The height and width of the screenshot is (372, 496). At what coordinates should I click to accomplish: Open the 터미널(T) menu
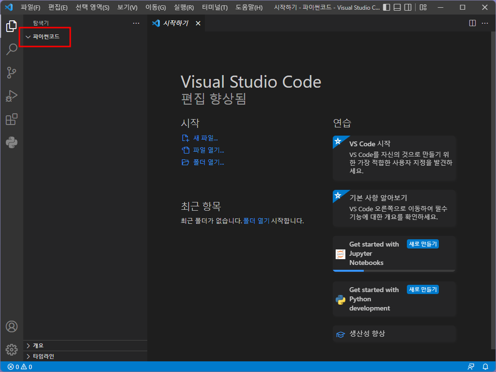(215, 7)
